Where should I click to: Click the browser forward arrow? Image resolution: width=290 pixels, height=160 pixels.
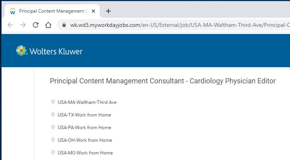tap(23, 25)
